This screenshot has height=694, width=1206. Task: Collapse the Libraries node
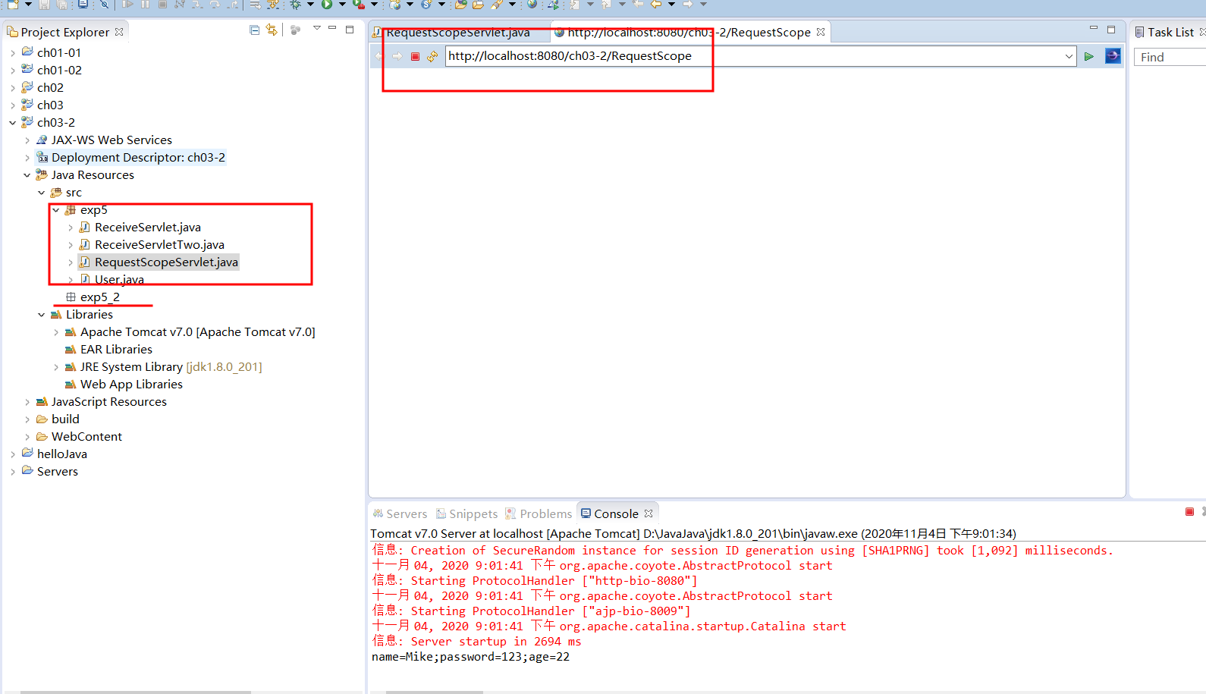pyautogui.click(x=42, y=315)
